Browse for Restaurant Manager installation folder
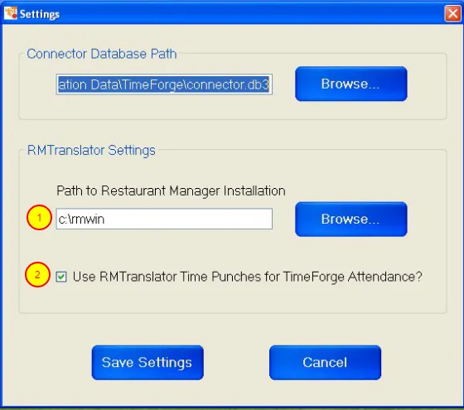Screen dimensions: 464x410 [x=351, y=219]
